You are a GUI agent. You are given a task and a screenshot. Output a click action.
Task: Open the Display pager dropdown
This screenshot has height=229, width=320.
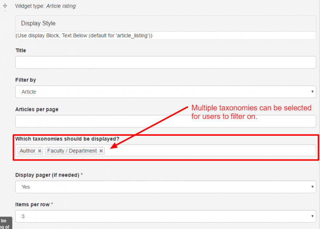pyautogui.click(x=166, y=187)
